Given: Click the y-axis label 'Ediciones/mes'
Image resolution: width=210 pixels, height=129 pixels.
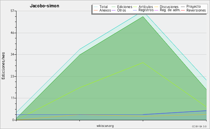Looking at the screenshot, I should click(x=3, y=66).
